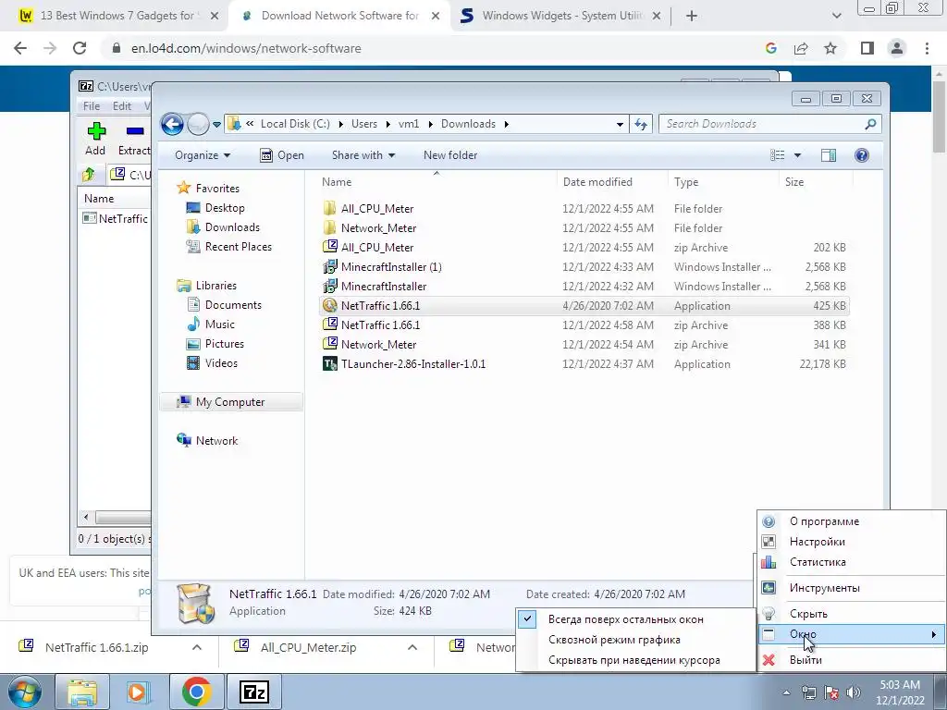The width and height of the screenshot is (947, 710).
Task: Open the Organize dropdown menu
Action: (203, 155)
